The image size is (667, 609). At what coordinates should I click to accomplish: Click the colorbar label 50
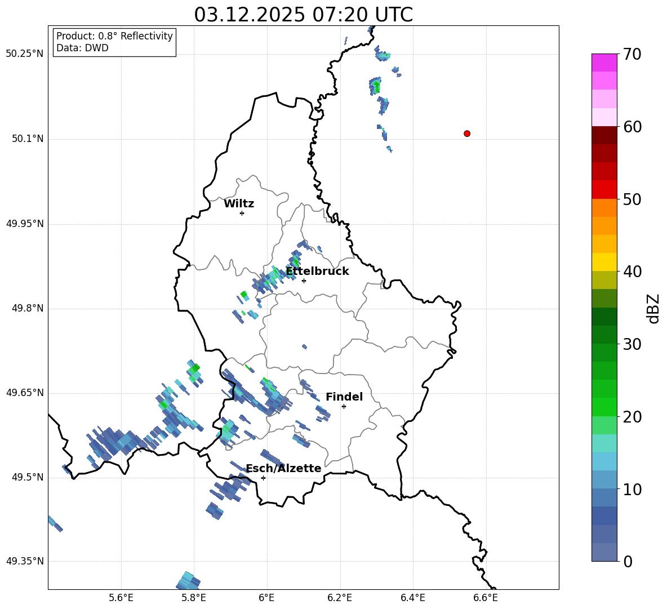pos(632,199)
